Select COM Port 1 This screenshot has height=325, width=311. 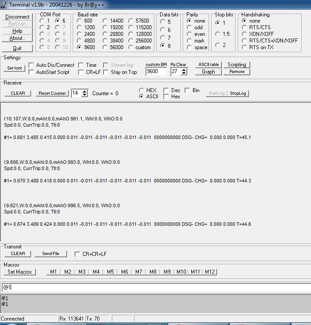[42, 21]
